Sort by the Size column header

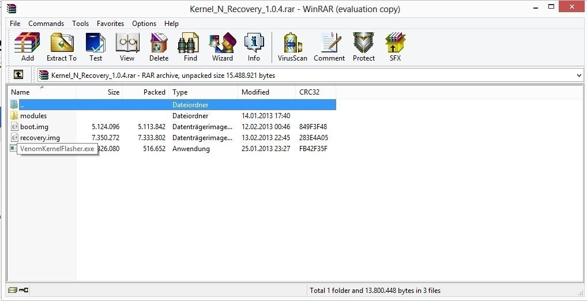(x=100, y=92)
